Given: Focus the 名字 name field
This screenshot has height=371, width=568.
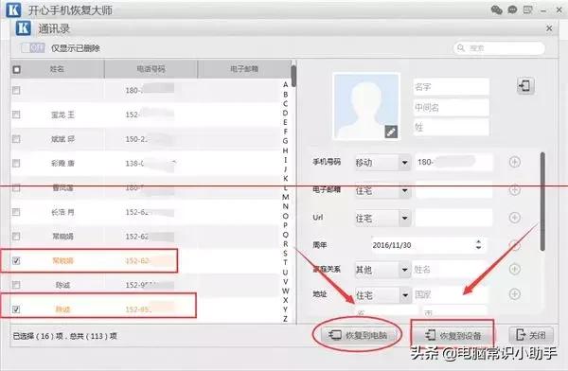Looking at the screenshot, I should 451,86.
